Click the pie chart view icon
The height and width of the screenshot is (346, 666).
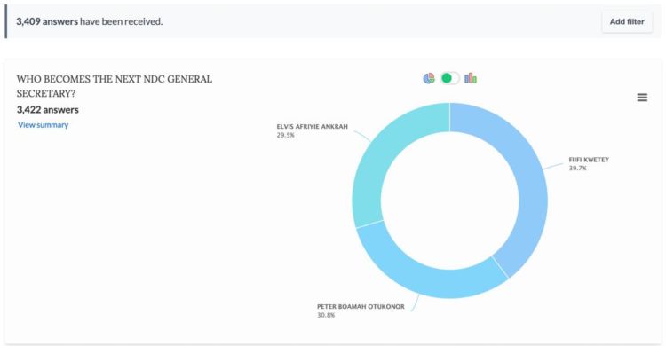429,78
